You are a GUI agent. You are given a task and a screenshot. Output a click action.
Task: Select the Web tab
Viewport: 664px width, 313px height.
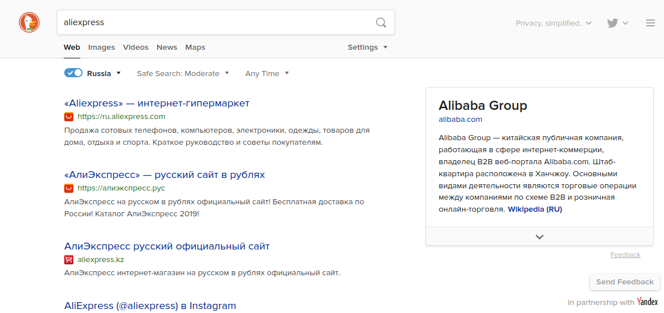point(72,47)
